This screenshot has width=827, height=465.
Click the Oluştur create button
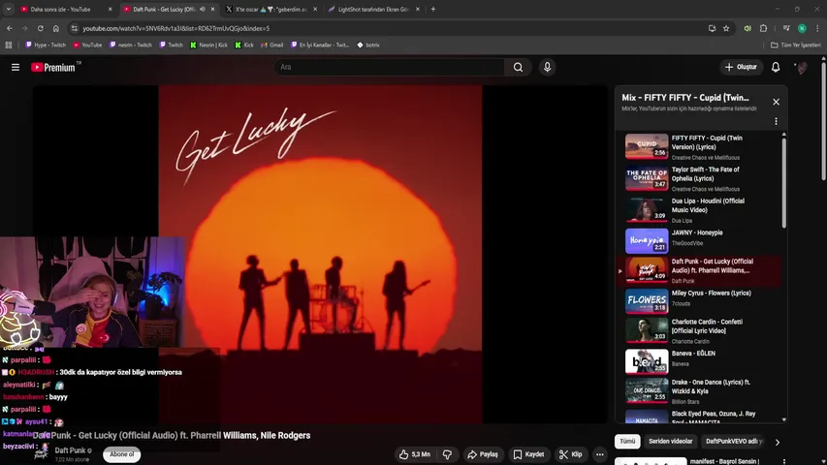(x=741, y=67)
